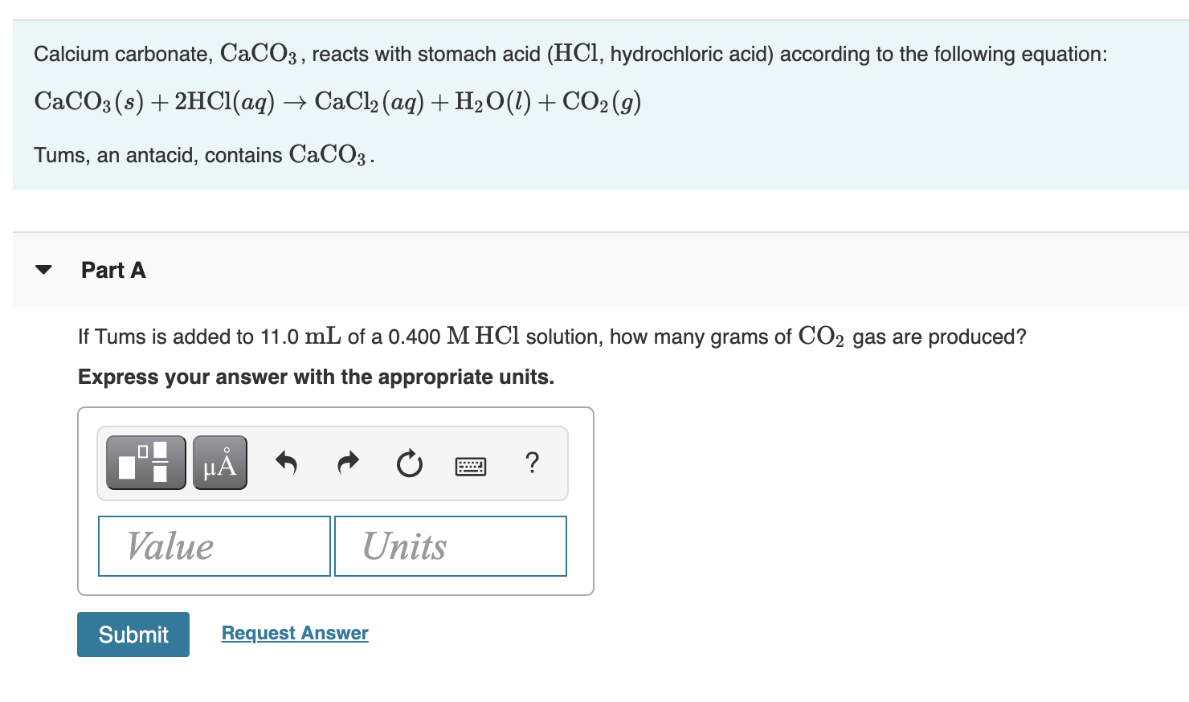Viewport: 1189px width, 702px height.
Task: Click the CaCO3 + 2HCl reaction equation
Action: [337, 102]
